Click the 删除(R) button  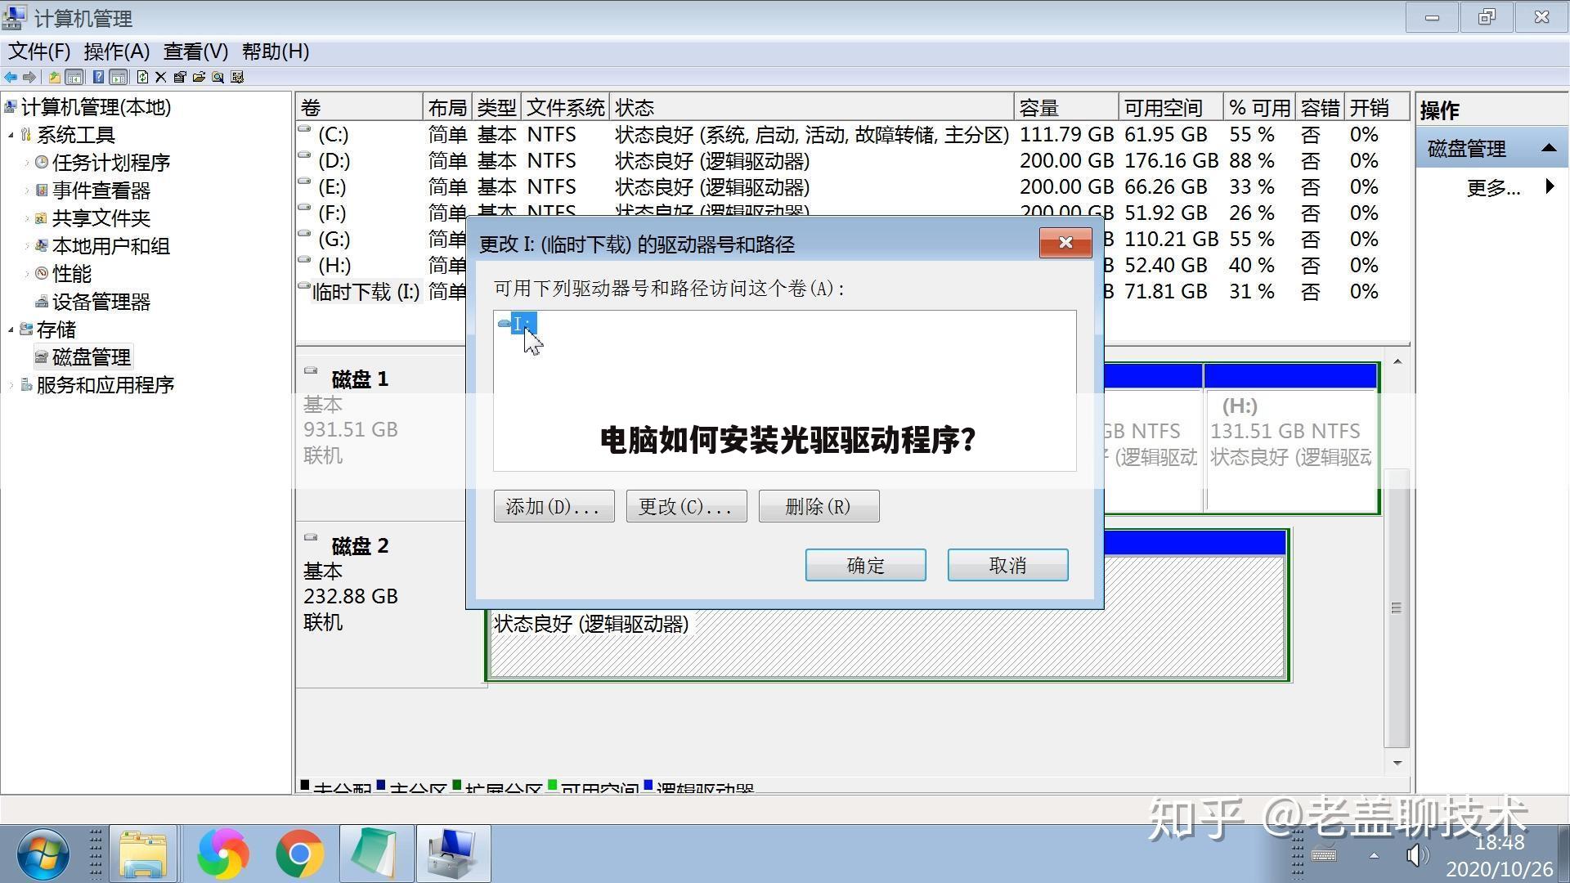(x=819, y=506)
